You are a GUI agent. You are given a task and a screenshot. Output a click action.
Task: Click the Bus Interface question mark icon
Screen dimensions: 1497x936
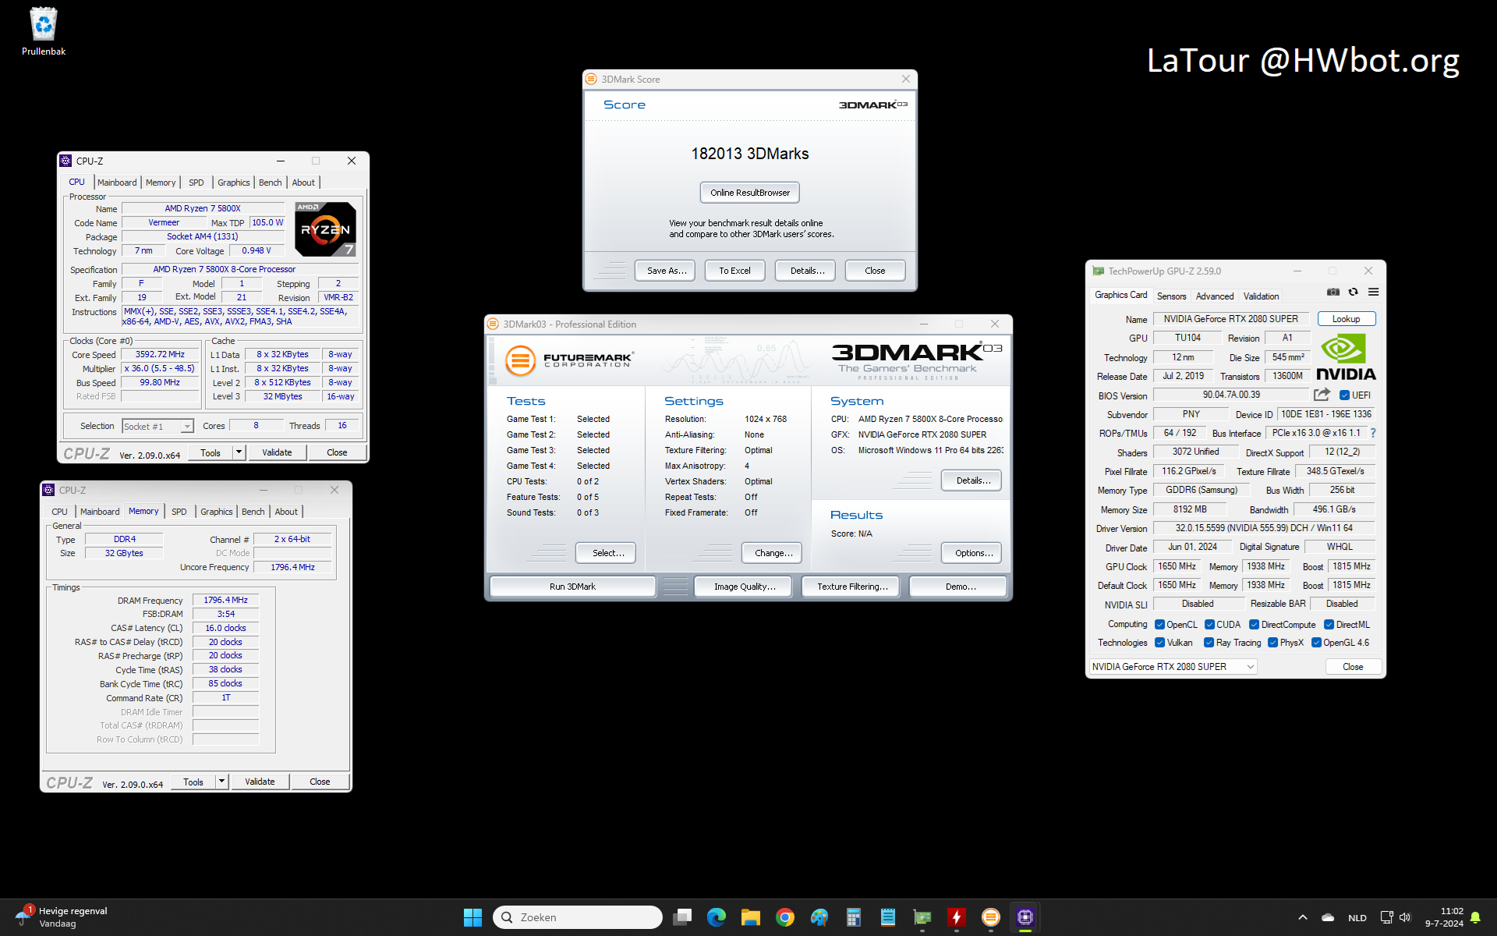coord(1373,433)
